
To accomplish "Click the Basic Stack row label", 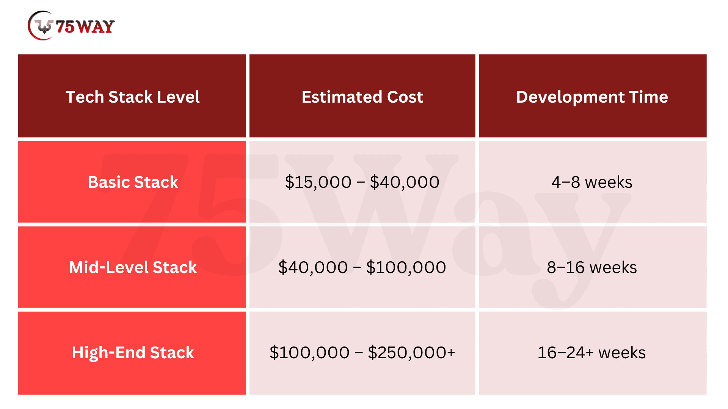I will [133, 182].
